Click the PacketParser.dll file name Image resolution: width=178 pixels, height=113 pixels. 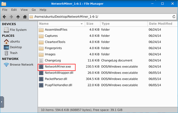(x=56, y=79)
